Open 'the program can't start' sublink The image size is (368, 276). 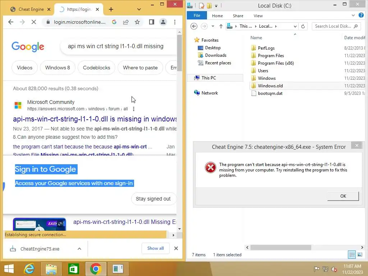[83, 147]
